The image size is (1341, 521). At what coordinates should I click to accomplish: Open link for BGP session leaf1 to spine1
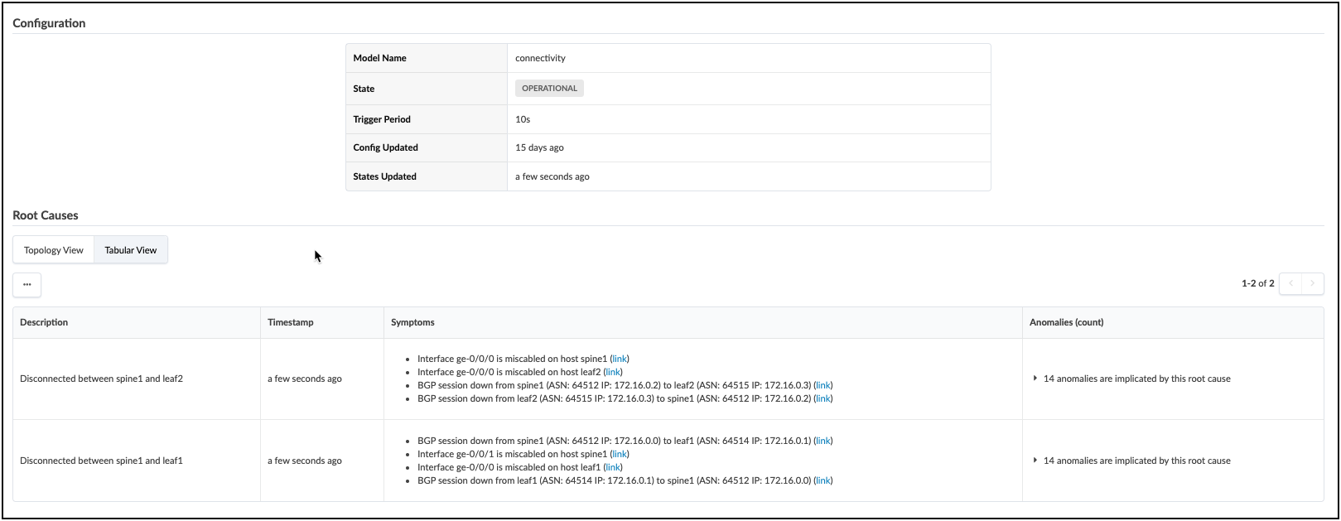pos(823,480)
